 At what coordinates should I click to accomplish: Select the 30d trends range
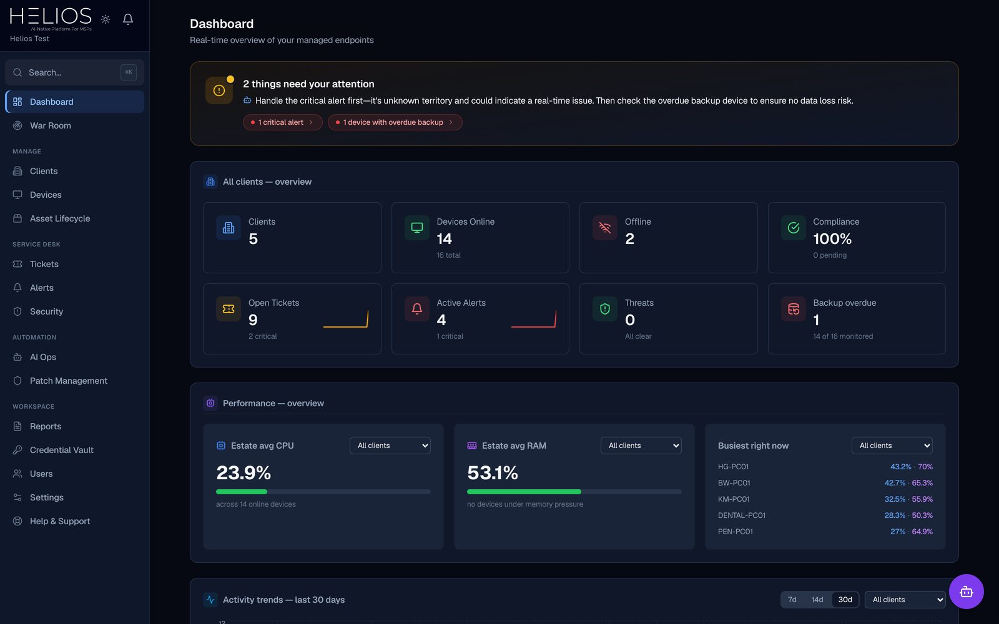(x=845, y=600)
